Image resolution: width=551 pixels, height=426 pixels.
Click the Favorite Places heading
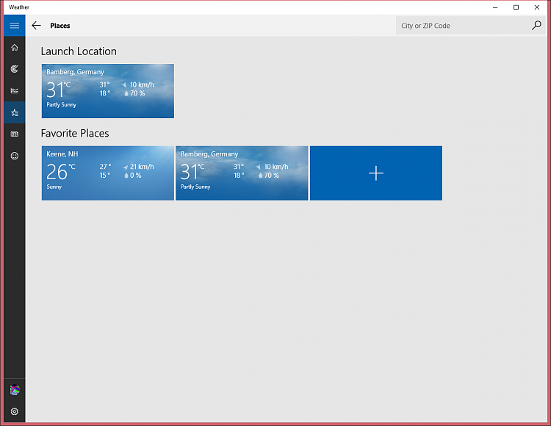75,134
